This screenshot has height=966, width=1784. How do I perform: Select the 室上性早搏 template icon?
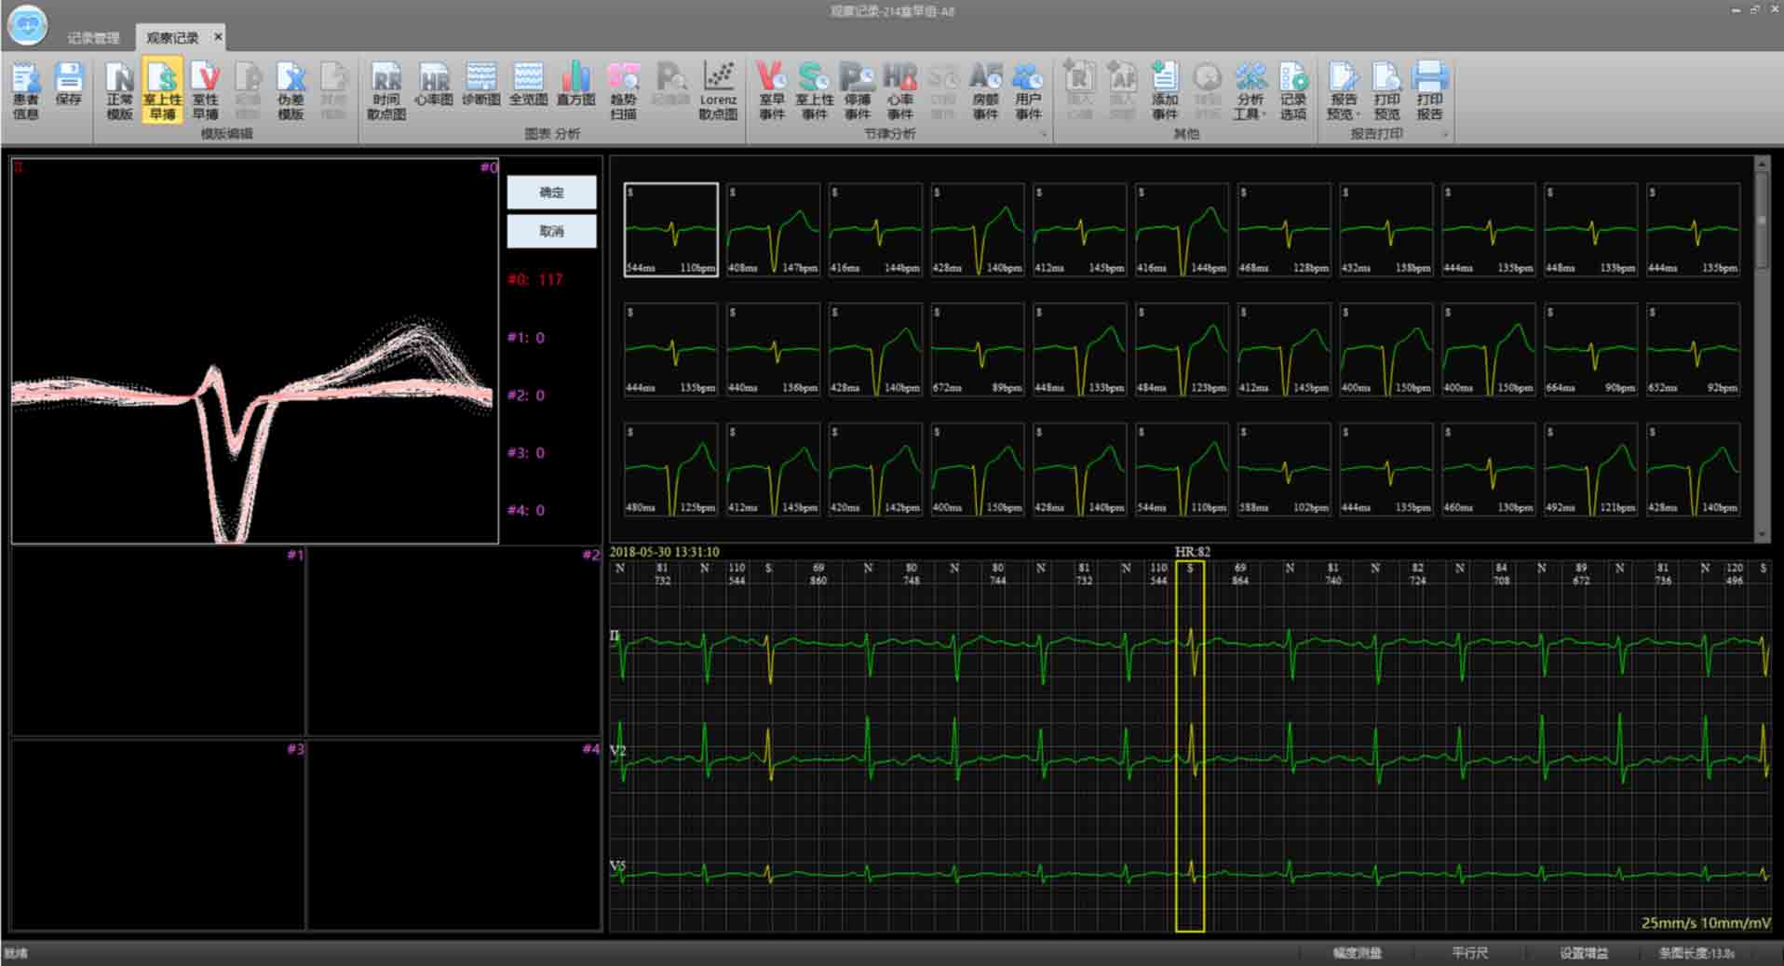click(x=162, y=91)
